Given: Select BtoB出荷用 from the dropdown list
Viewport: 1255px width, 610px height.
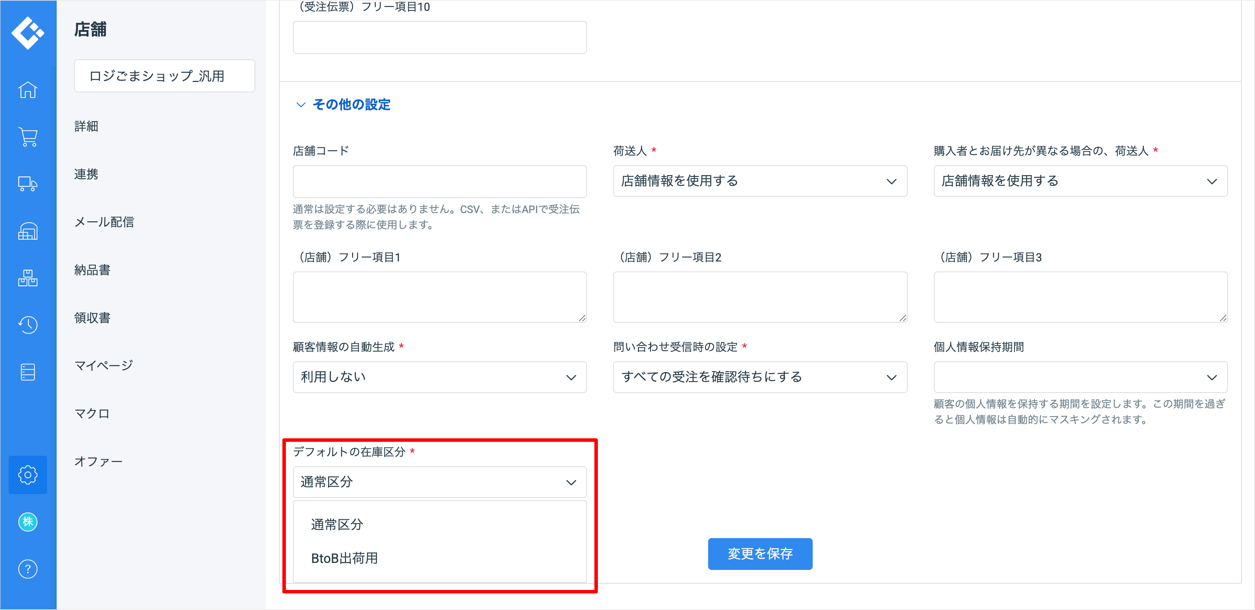Looking at the screenshot, I should (344, 558).
